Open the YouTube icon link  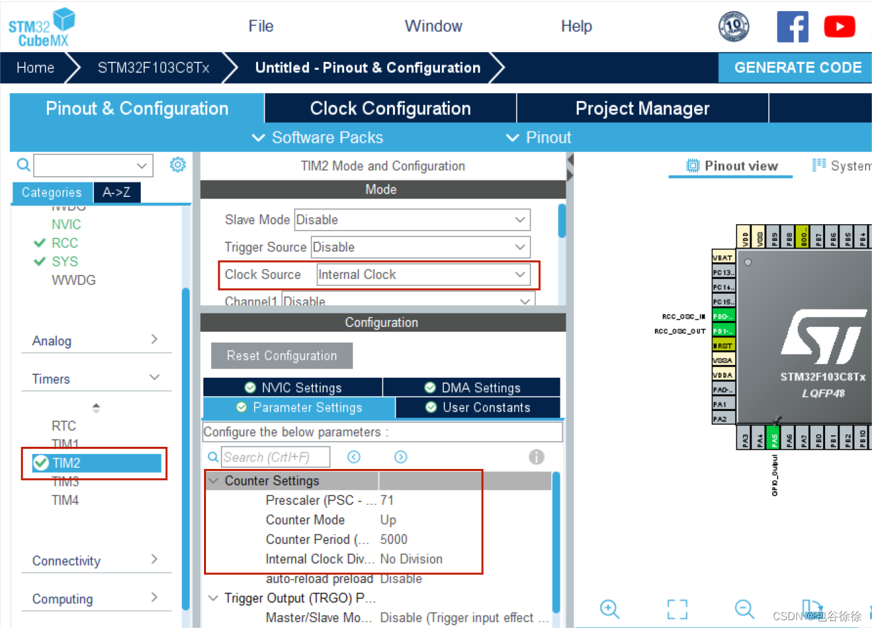839,27
